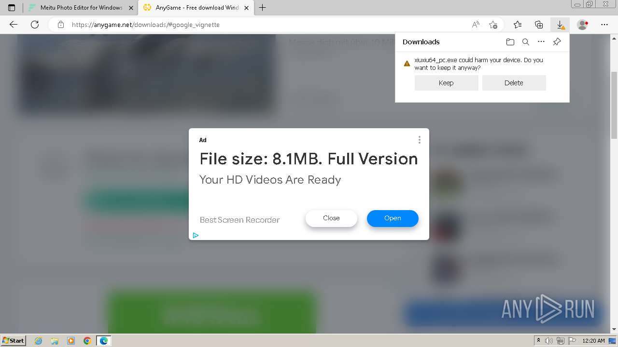
Task: Pin the Downloads panel
Action: [x=557, y=42]
